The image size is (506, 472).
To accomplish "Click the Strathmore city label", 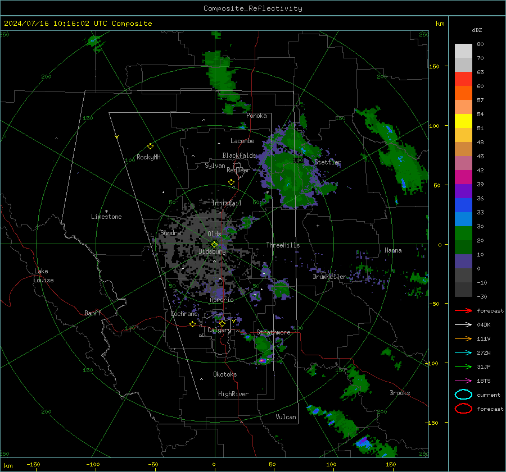I will click(273, 332).
